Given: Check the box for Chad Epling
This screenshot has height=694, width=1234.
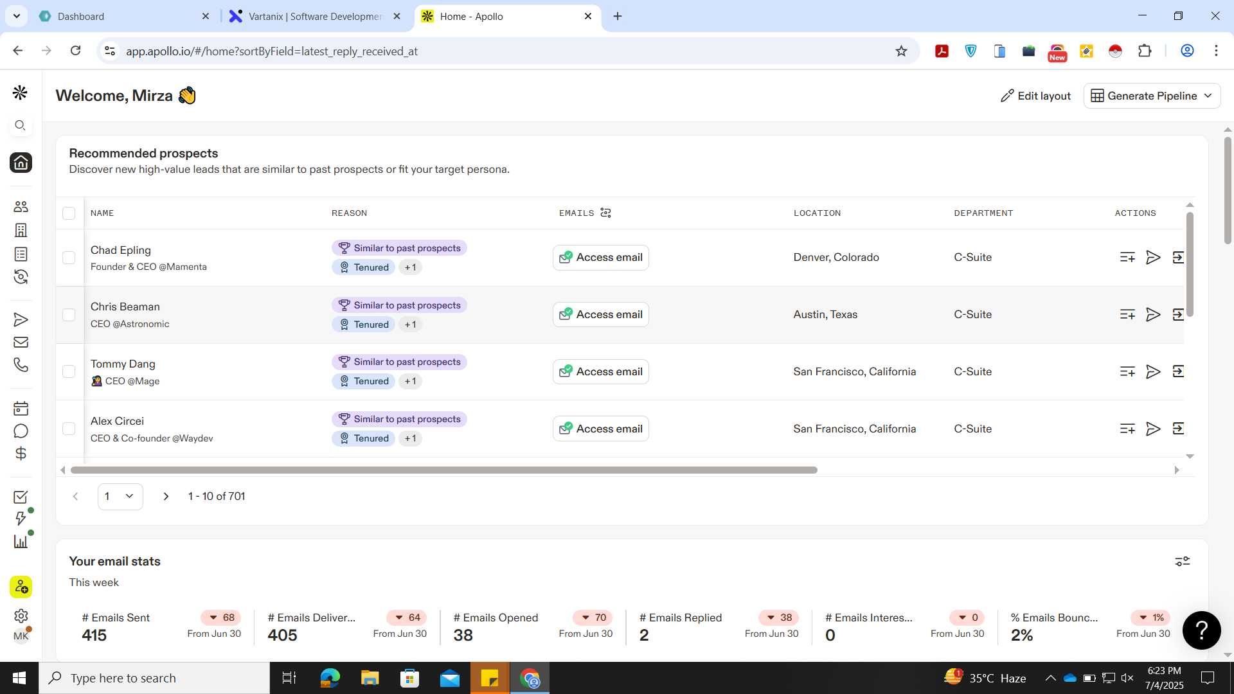Looking at the screenshot, I should pos(69,258).
